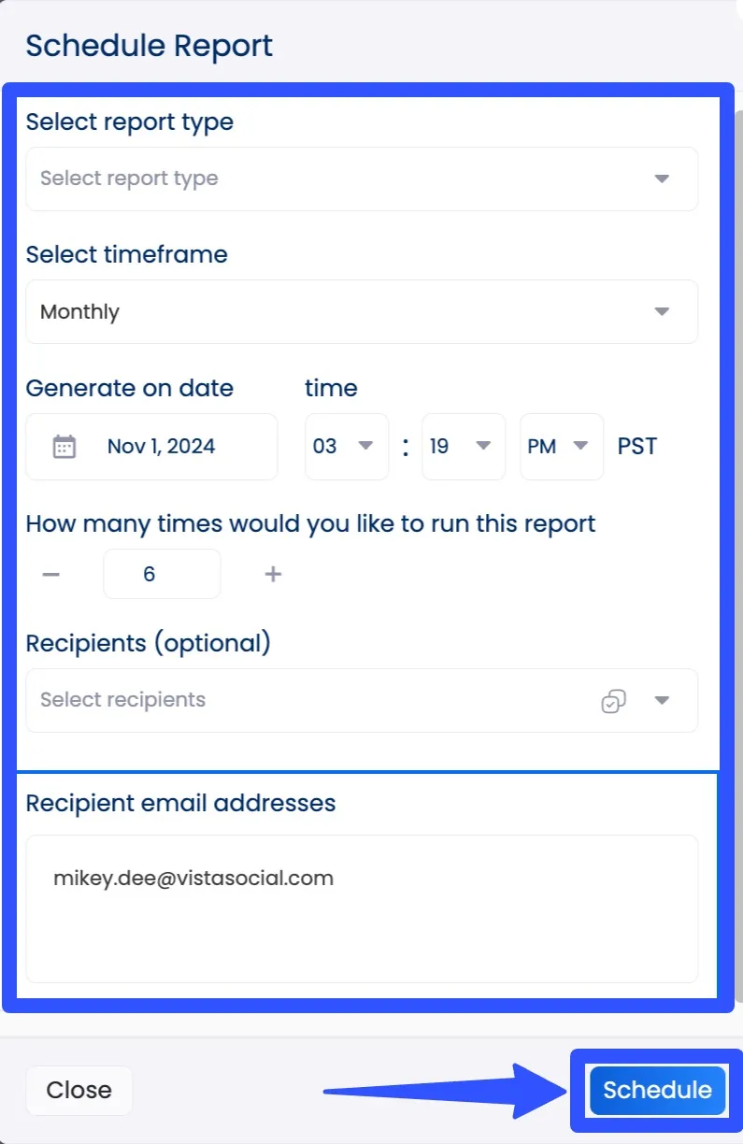Click the Nov 1, 2024 date field

(161, 447)
